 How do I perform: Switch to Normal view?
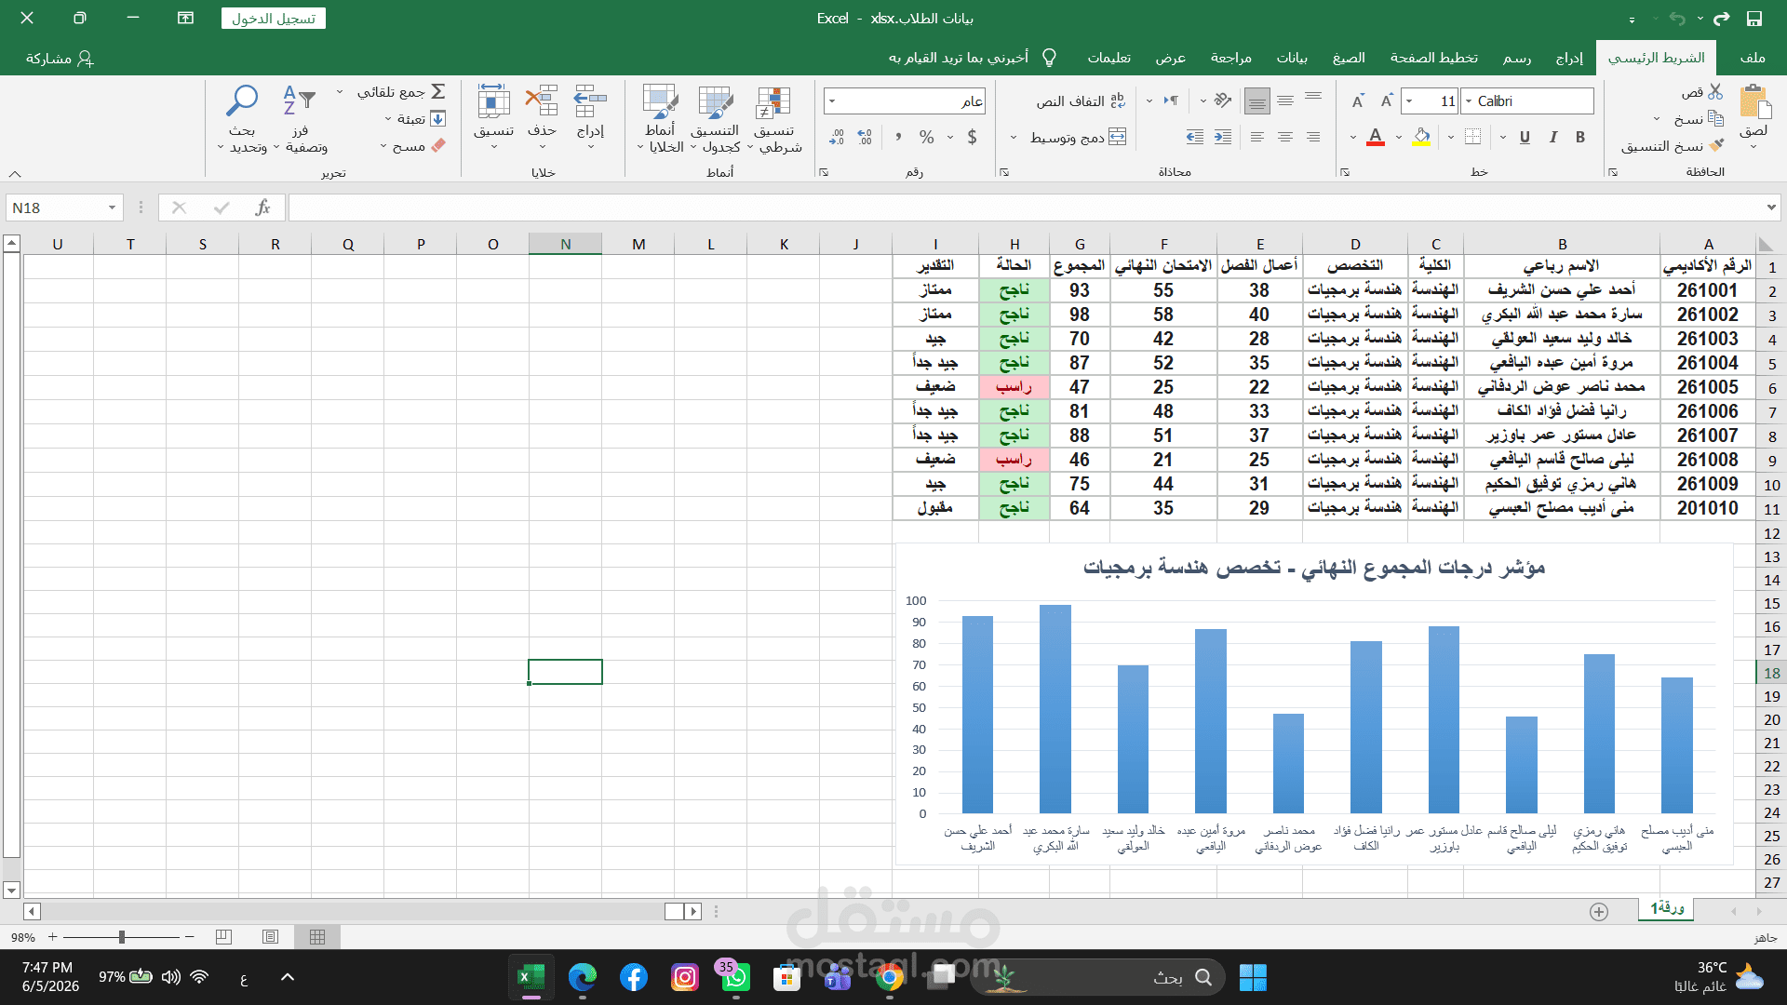(317, 937)
